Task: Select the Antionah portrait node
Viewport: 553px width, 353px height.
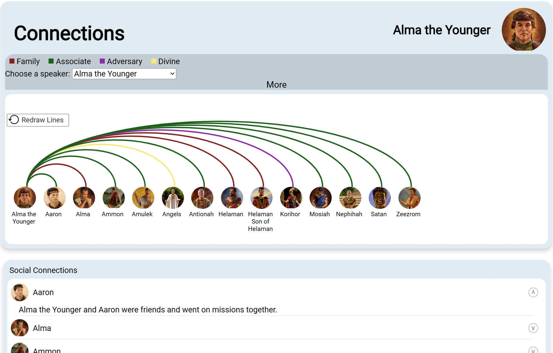Action: pos(202,198)
